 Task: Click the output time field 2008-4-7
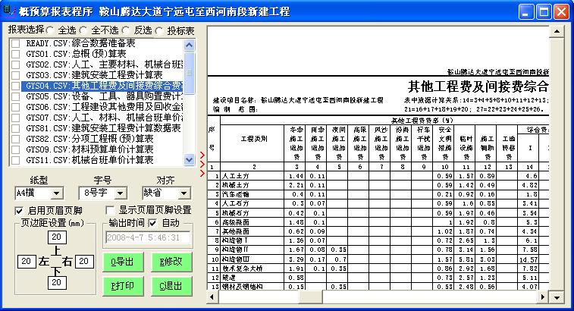pos(148,237)
